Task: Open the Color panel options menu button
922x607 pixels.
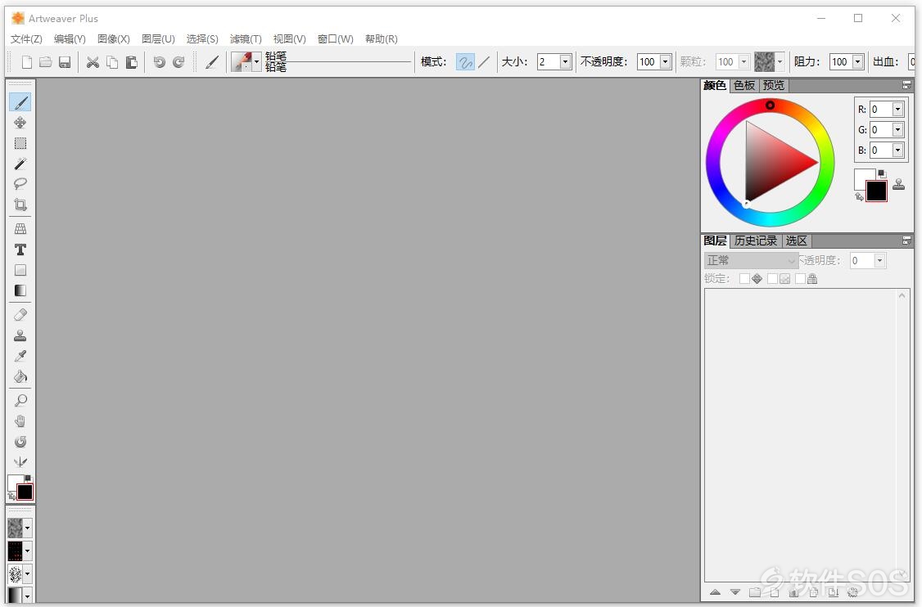Action: pos(906,85)
